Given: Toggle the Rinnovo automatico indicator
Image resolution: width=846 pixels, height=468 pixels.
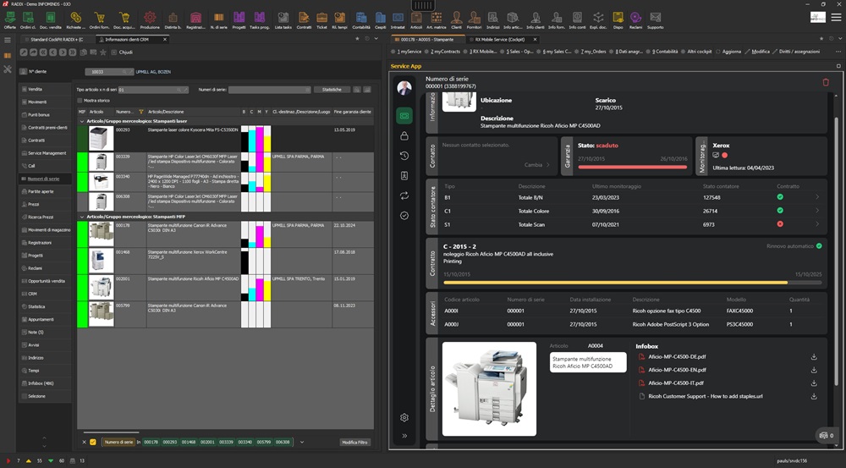Looking at the screenshot, I should pos(819,246).
